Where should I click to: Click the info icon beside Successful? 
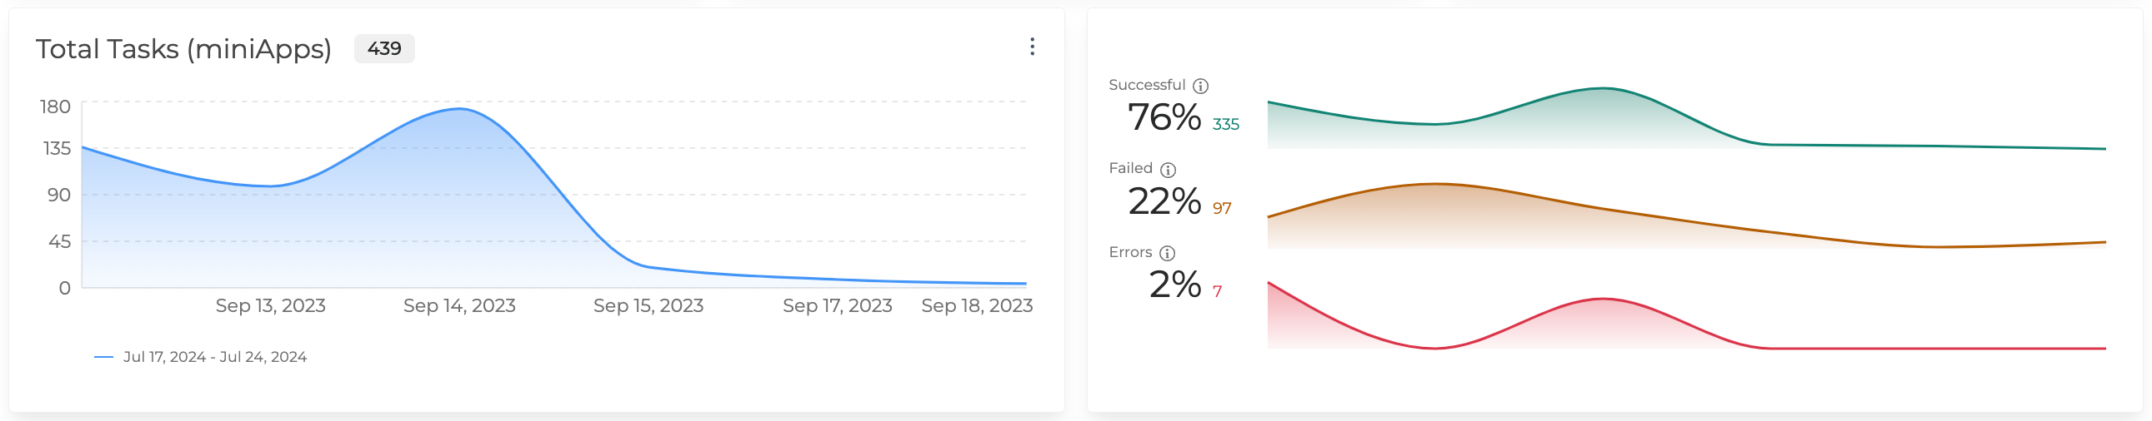(1200, 86)
